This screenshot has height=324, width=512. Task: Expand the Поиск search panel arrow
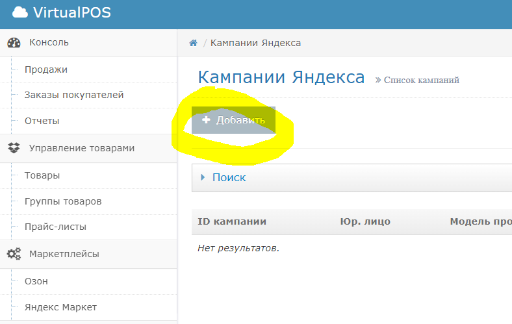pos(203,177)
